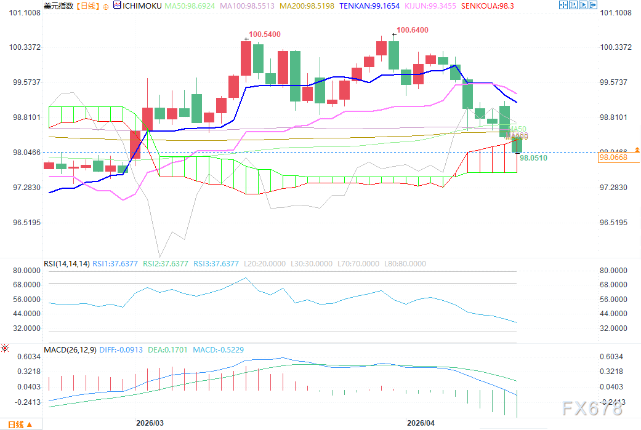Click the red sun icon beside MACD panel
Image resolution: width=641 pixels, height=430 pixels.
(x=6, y=349)
